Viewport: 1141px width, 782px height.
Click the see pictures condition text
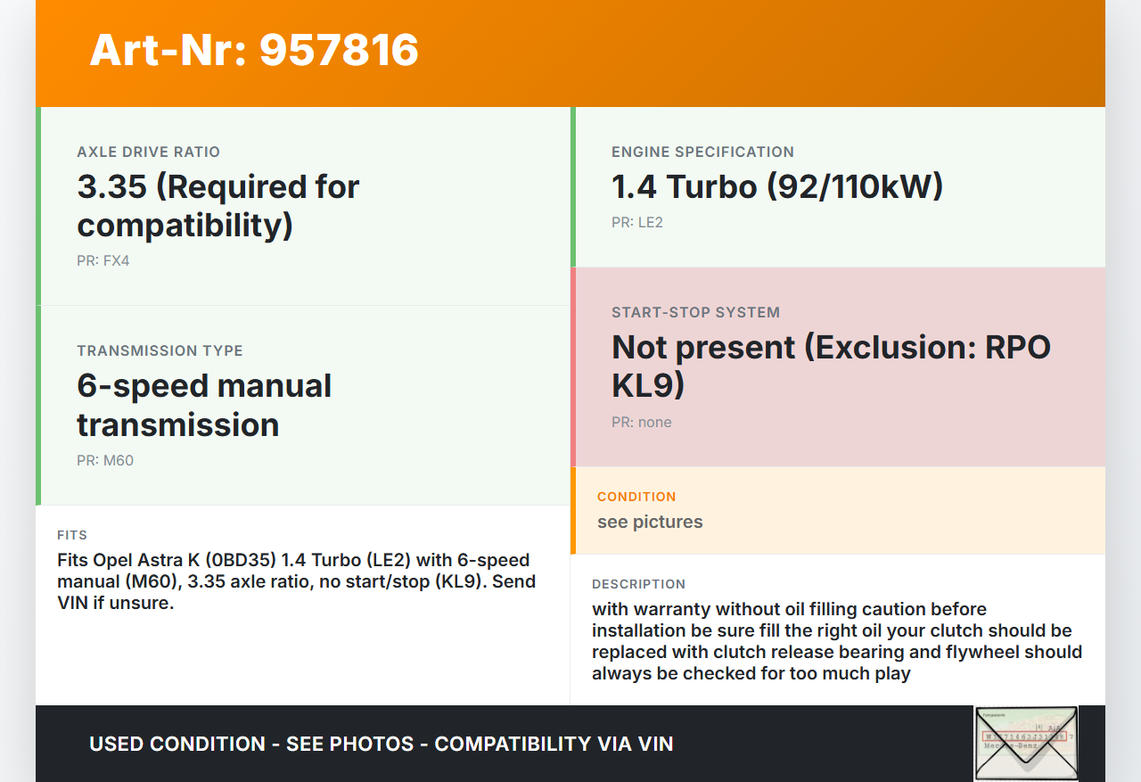coord(650,522)
